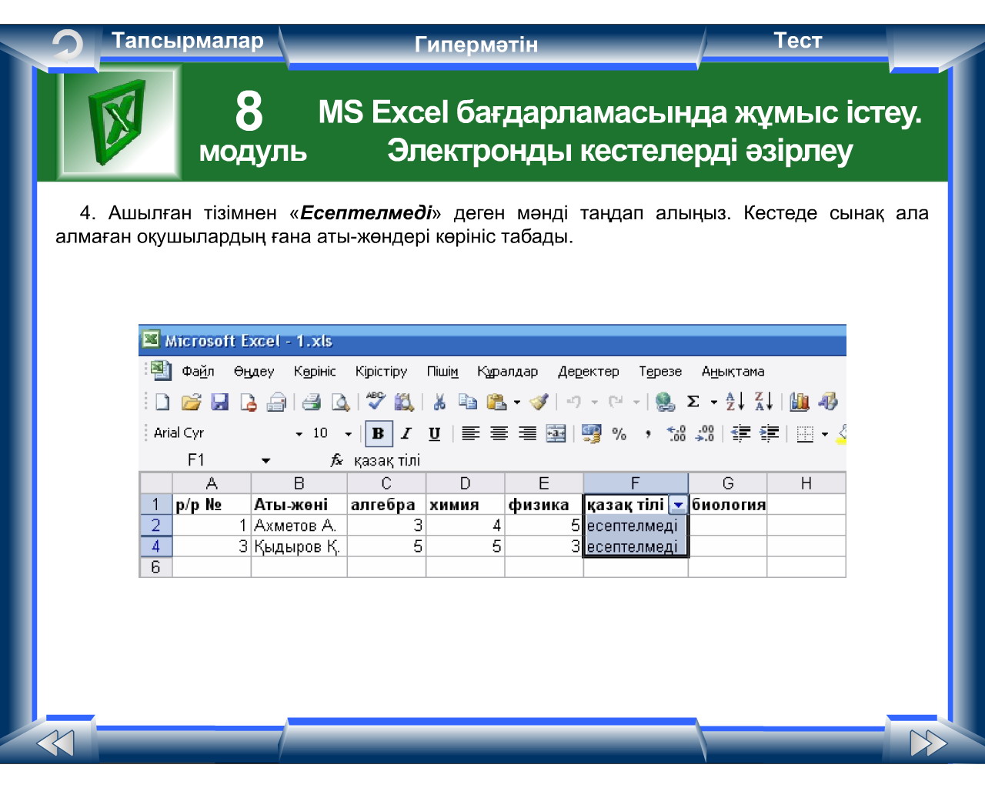
Task: Toggle Underline formatting button
Action: [434, 433]
